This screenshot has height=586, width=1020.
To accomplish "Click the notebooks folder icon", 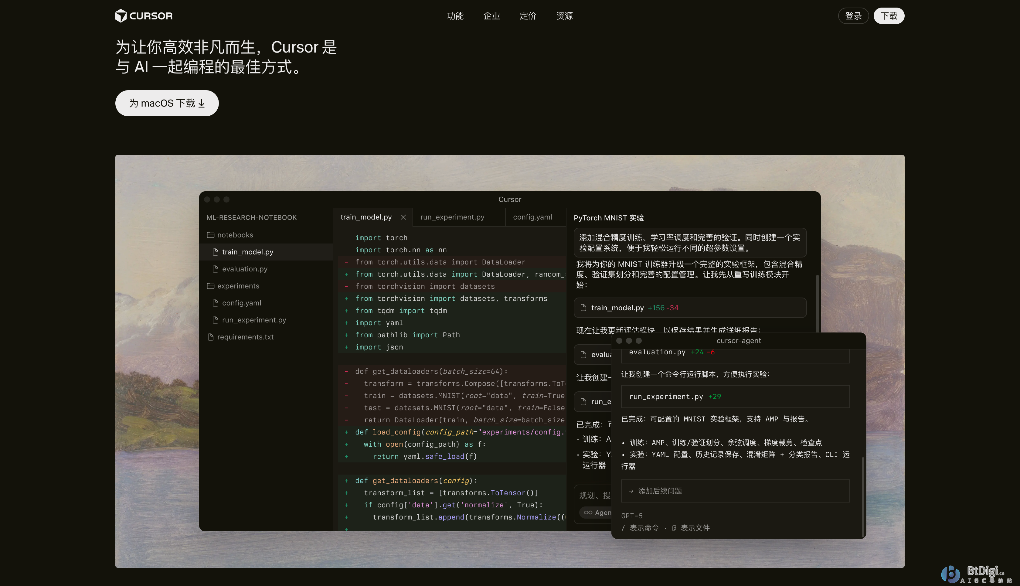I will [210, 235].
